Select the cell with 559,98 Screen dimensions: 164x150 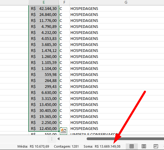coord(44,74)
